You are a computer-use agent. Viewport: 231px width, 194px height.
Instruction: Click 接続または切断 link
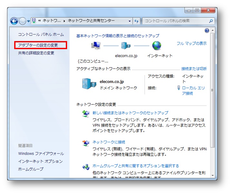pyautogui.click(x=194, y=69)
